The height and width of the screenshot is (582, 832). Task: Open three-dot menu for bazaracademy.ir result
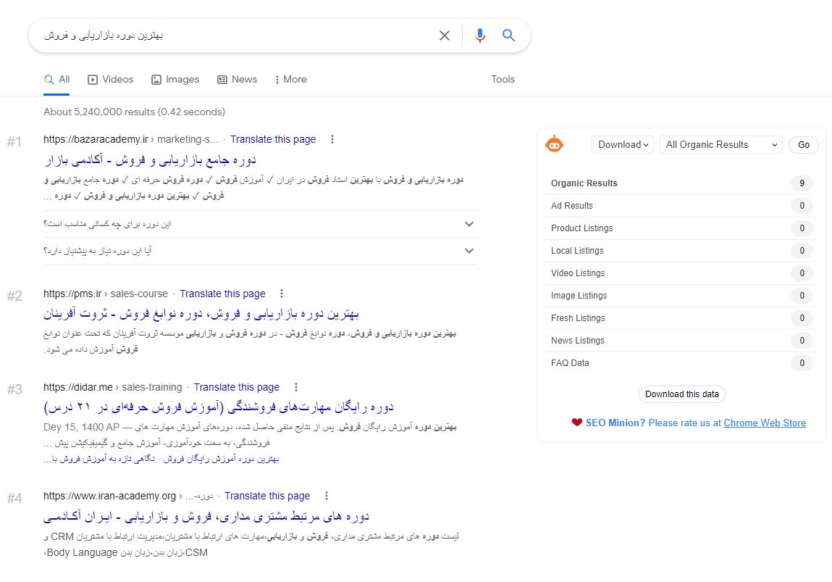click(x=332, y=139)
